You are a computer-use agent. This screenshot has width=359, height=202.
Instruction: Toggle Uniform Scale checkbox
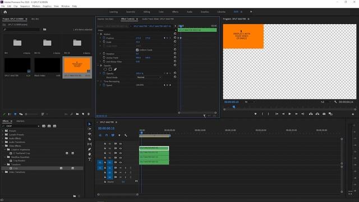click(x=137, y=50)
